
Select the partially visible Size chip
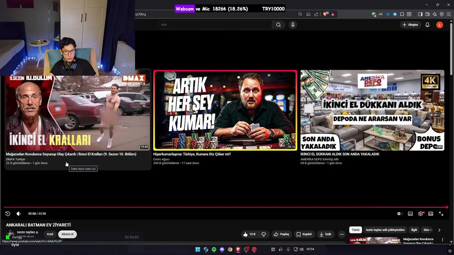[428, 230]
